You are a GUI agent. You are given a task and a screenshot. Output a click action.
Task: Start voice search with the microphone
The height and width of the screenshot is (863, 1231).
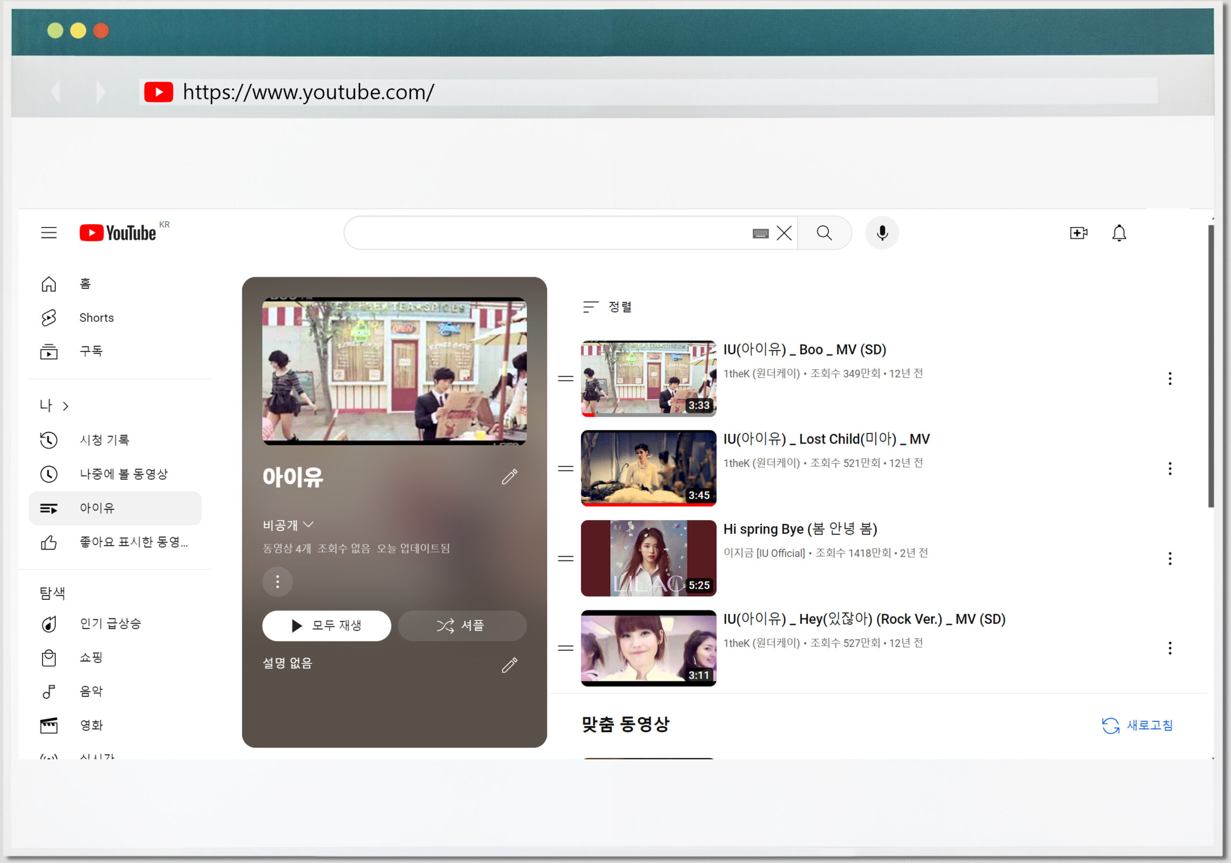point(882,233)
